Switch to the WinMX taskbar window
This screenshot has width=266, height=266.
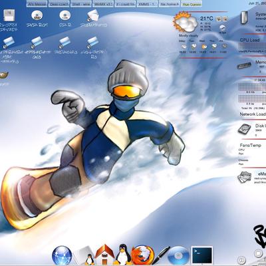[x=103, y=4]
